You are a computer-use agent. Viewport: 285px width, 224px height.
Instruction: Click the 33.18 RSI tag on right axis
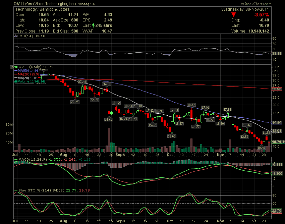[277, 53]
